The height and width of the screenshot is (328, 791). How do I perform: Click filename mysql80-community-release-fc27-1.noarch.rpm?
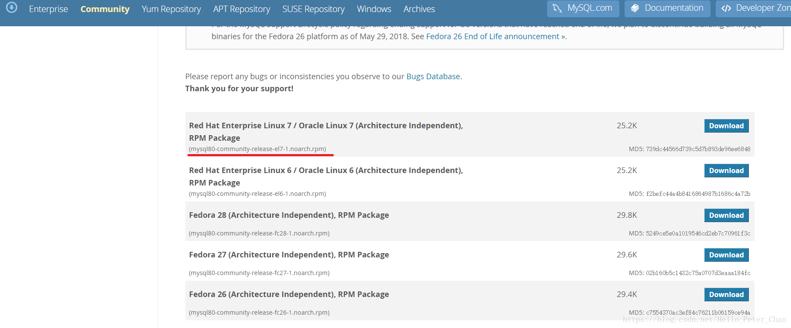pos(259,273)
